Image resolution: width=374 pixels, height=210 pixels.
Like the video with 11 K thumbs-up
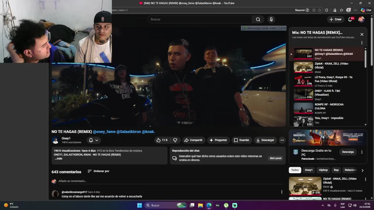point(162,140)
